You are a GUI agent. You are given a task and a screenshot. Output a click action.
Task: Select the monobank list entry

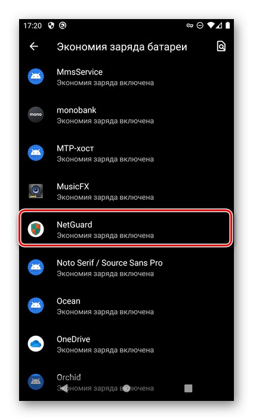[126, 115]
